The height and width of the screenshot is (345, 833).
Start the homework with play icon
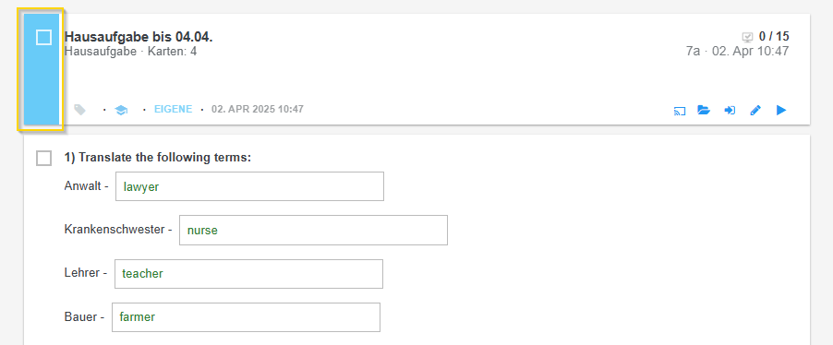(x=781, y=110)
